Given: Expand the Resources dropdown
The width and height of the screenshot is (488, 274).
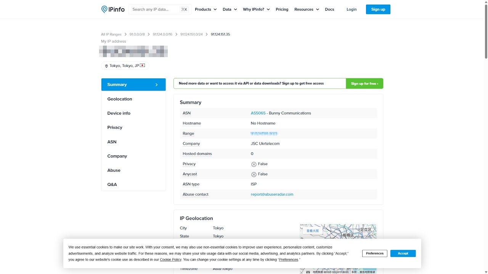Looking at the screenshot, I should pos(307,10).
